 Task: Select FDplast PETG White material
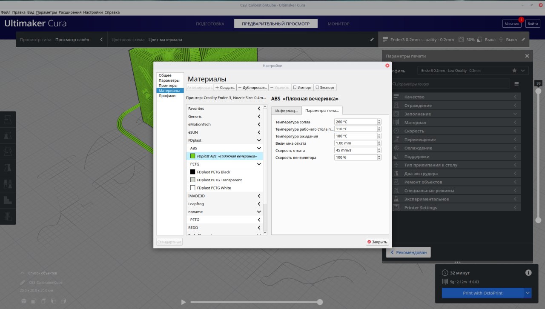pyautogui.click(x=224, y=188)
